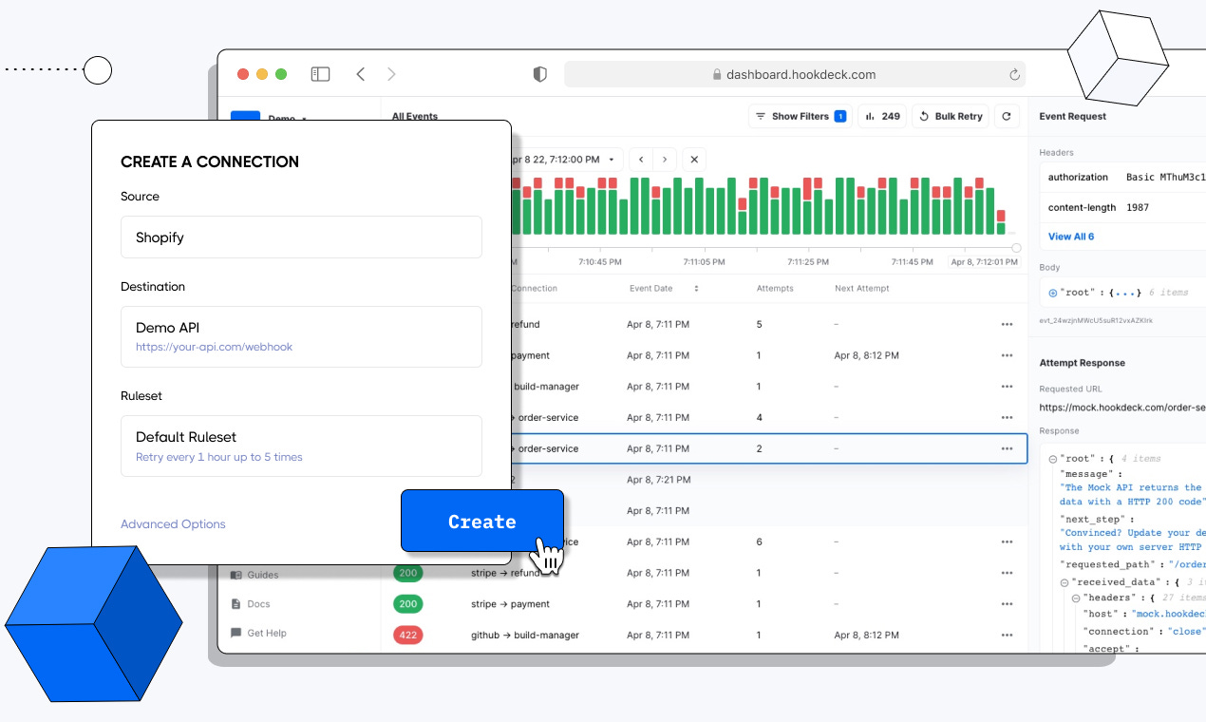Click the Create button

click(x=482, y=521)
